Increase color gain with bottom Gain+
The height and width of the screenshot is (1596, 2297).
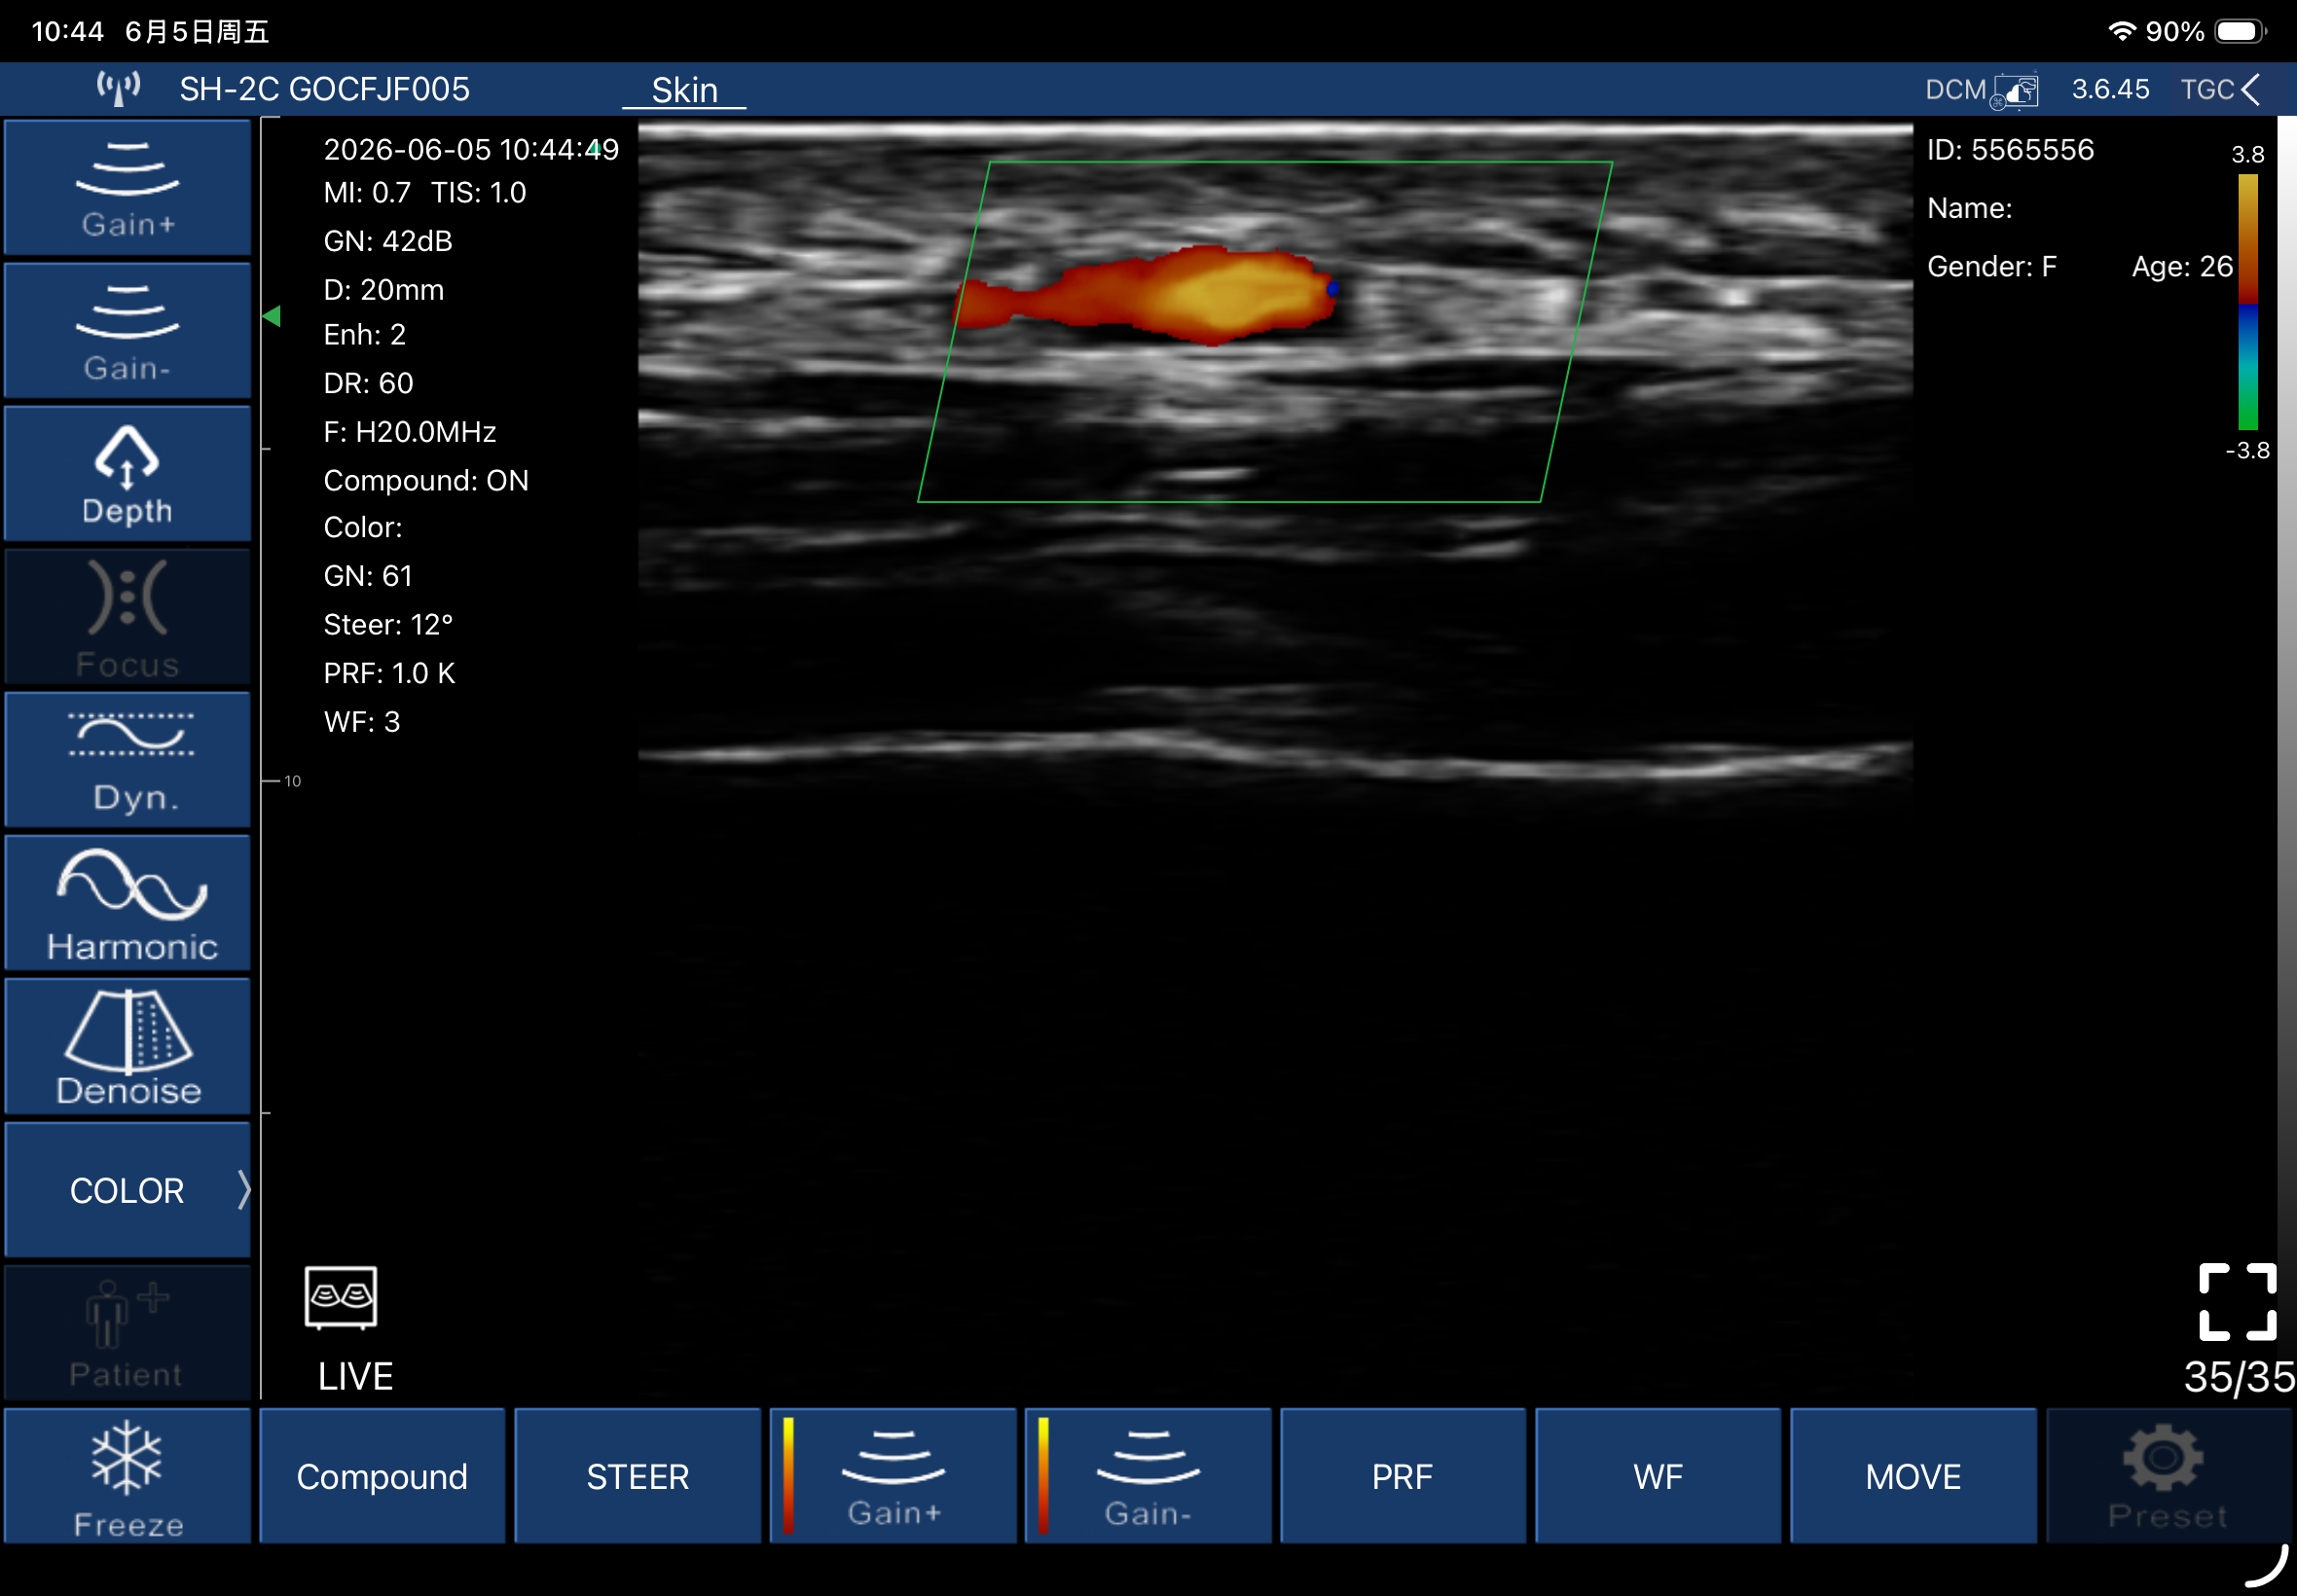click(x=893, y=1476)
